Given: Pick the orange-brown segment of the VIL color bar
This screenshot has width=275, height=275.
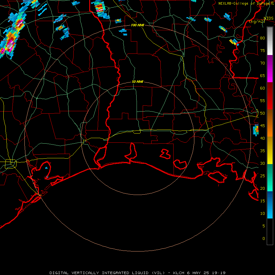Looking at the screenshot, I should point(270,123).
